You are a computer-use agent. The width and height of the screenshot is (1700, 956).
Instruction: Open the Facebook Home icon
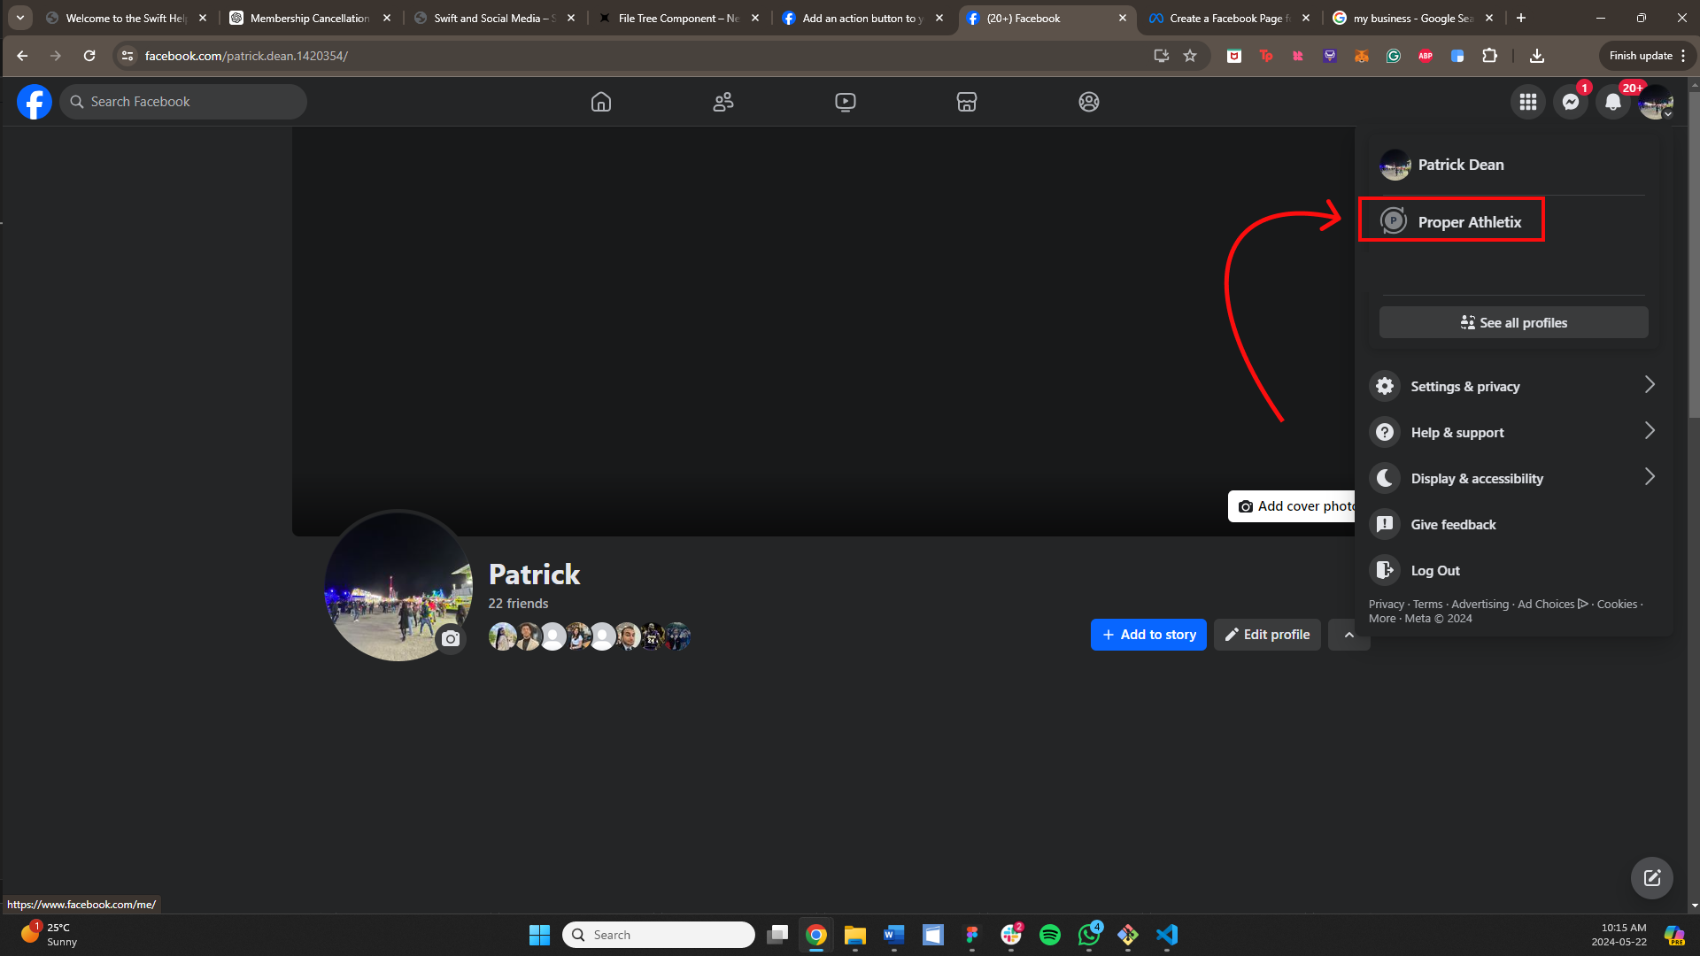coord(601,102)
